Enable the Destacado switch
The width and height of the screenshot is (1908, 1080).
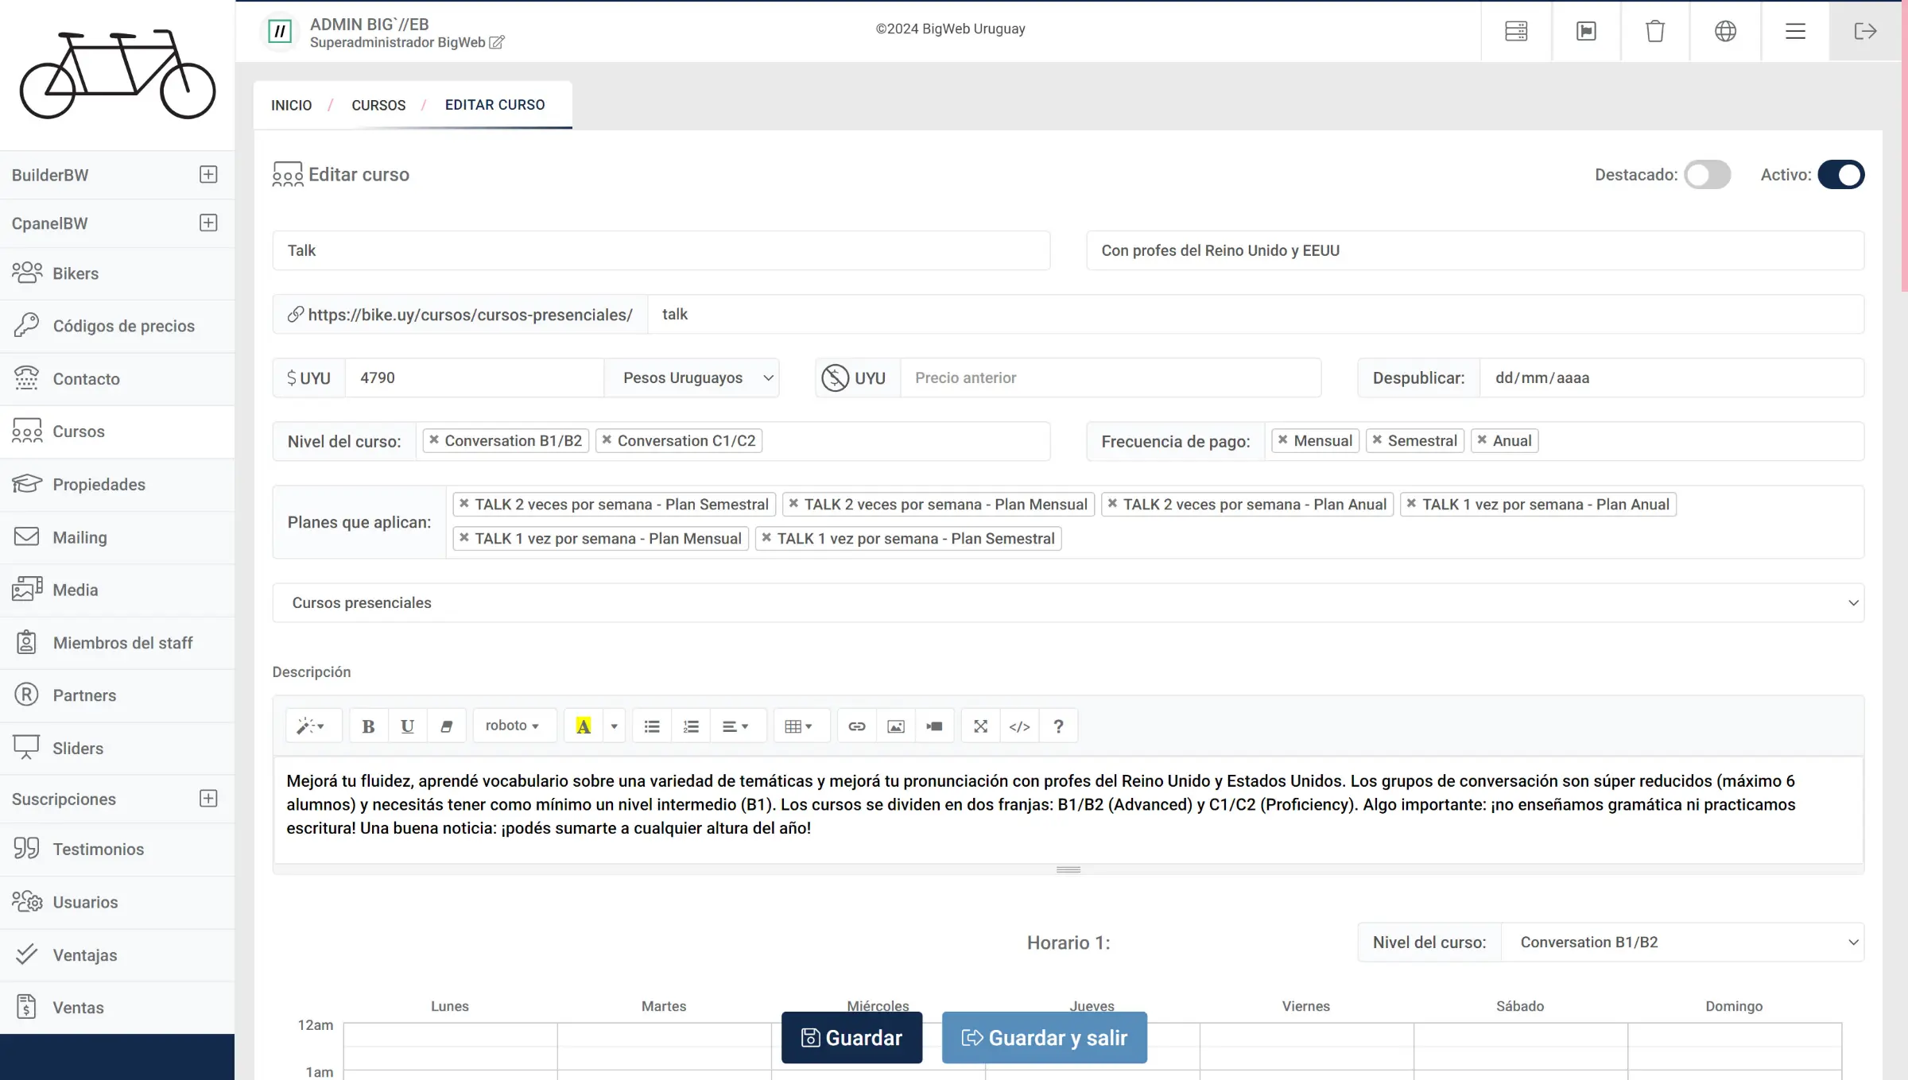click(x=1707, y=175)
